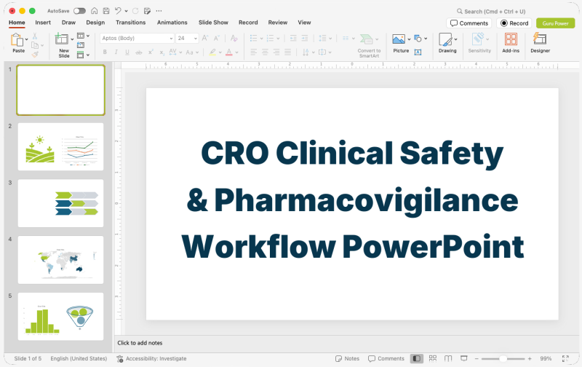Viewport: 582px width, 367px height.
Task: Click the Shapes icon
Action: (418, 39)
